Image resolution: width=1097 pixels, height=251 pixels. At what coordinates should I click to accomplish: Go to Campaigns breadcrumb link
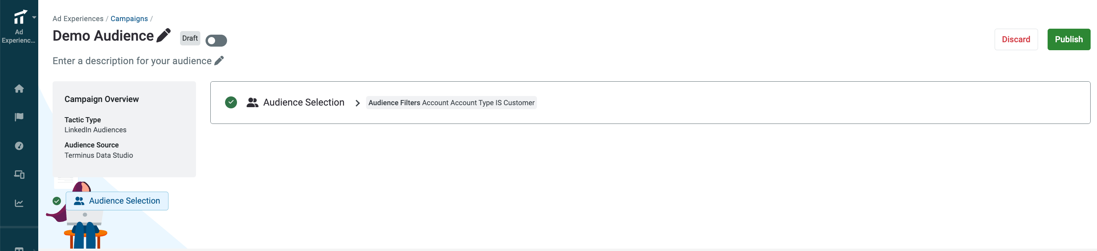129,19
